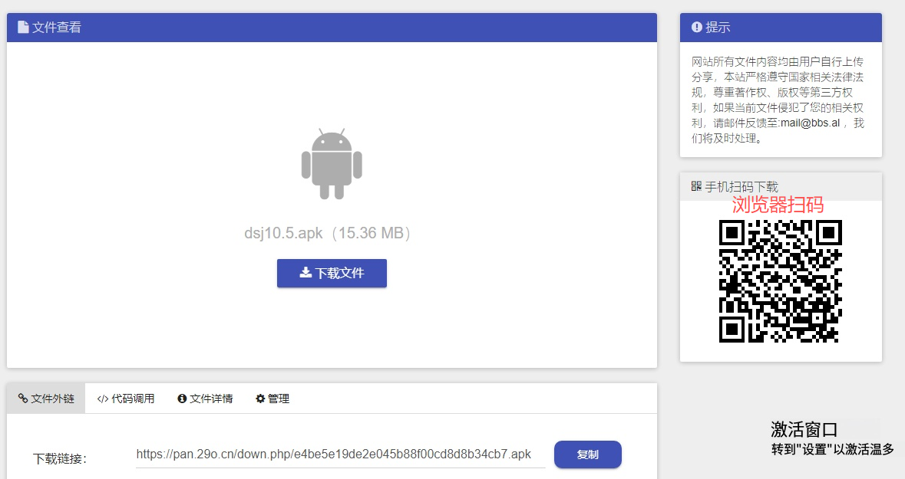
Task: Select the 文件外链 tab
Action: 46,399
